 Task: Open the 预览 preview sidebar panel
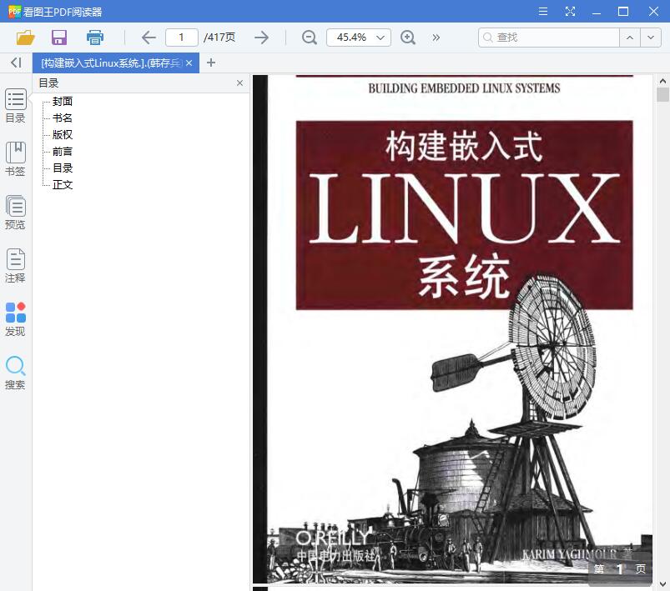[15, 213]
